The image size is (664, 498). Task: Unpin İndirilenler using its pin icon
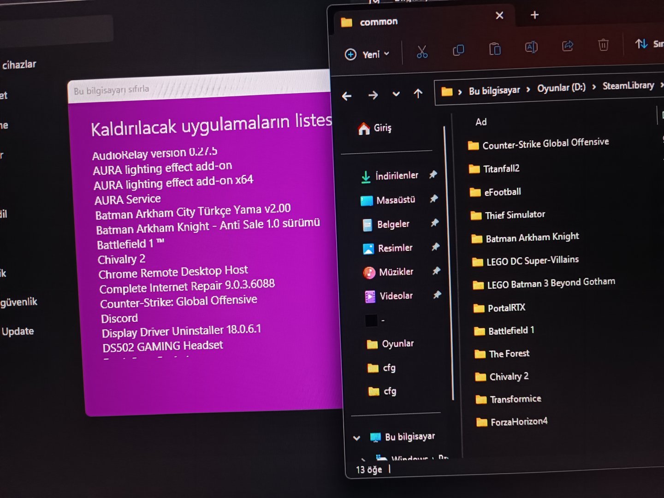click(433, 174)
